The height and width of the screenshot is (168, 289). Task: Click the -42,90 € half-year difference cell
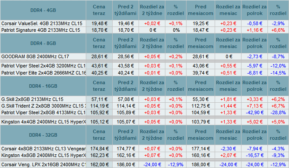click(x=255, y=112)
